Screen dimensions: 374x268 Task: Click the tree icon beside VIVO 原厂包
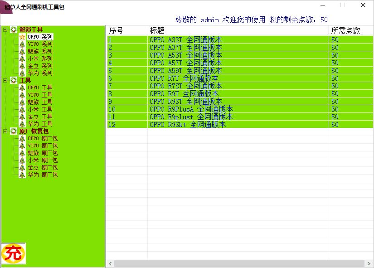click(22, 146)
